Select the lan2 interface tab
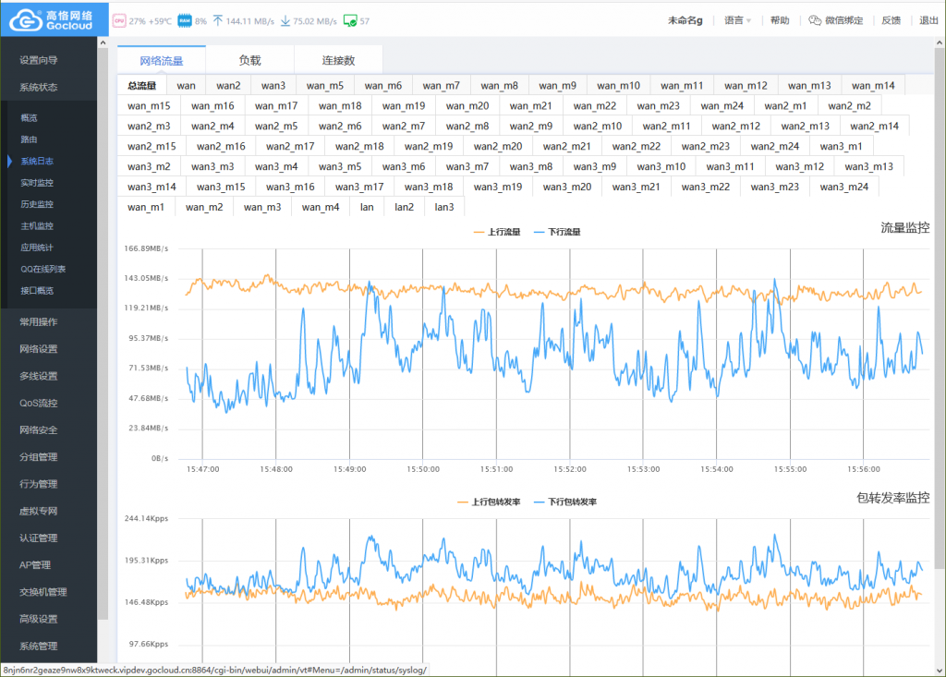Image resolution: width=946 pixels, height=677 pixels. point(405,207)
